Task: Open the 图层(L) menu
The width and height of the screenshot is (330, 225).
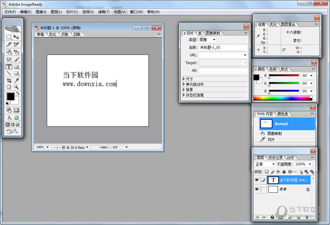Action: (x=56, y=12)
